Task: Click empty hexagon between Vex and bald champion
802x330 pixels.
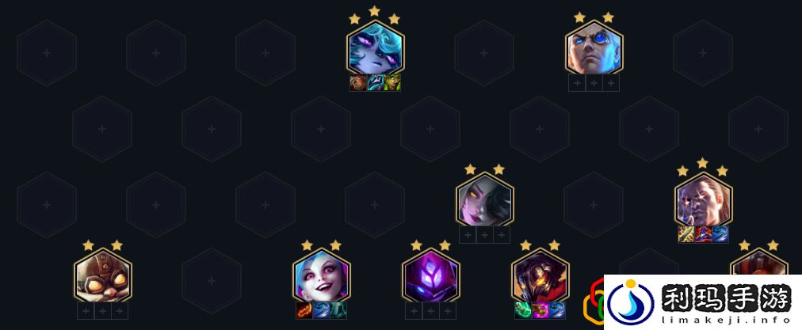Action: [484, 52]
